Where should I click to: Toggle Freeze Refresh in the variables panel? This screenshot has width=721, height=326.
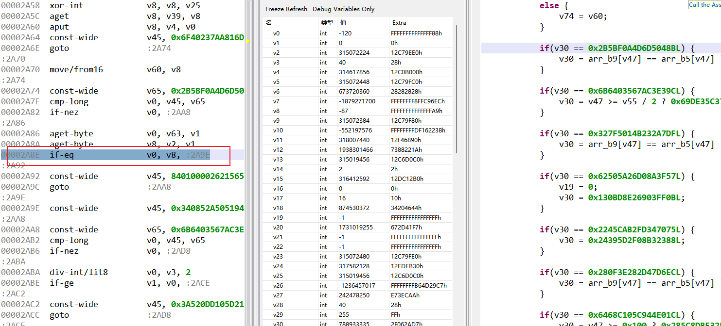tap(286, 9)
